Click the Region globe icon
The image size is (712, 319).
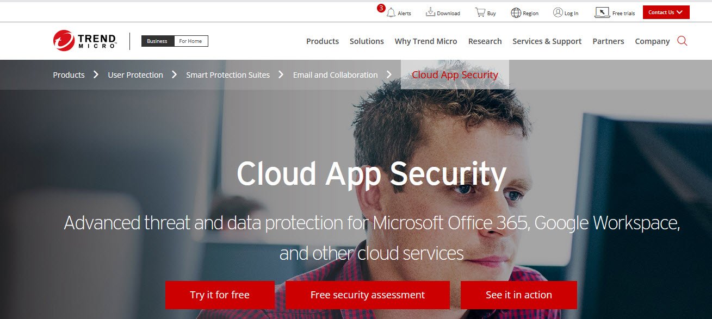click(x=516, y=12)
